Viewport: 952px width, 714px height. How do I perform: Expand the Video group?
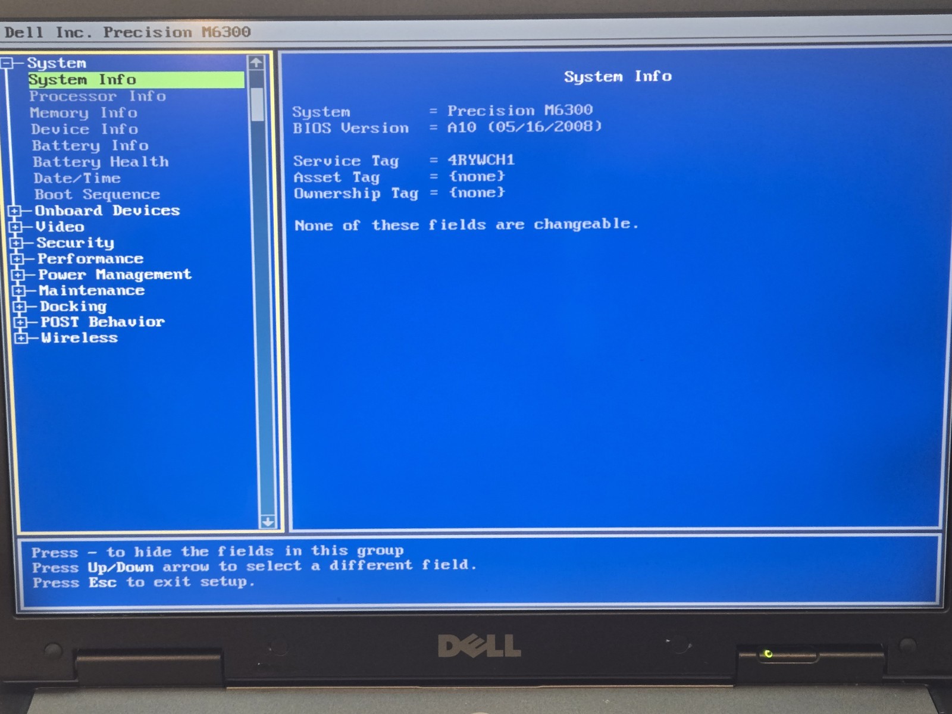(15, 227)
